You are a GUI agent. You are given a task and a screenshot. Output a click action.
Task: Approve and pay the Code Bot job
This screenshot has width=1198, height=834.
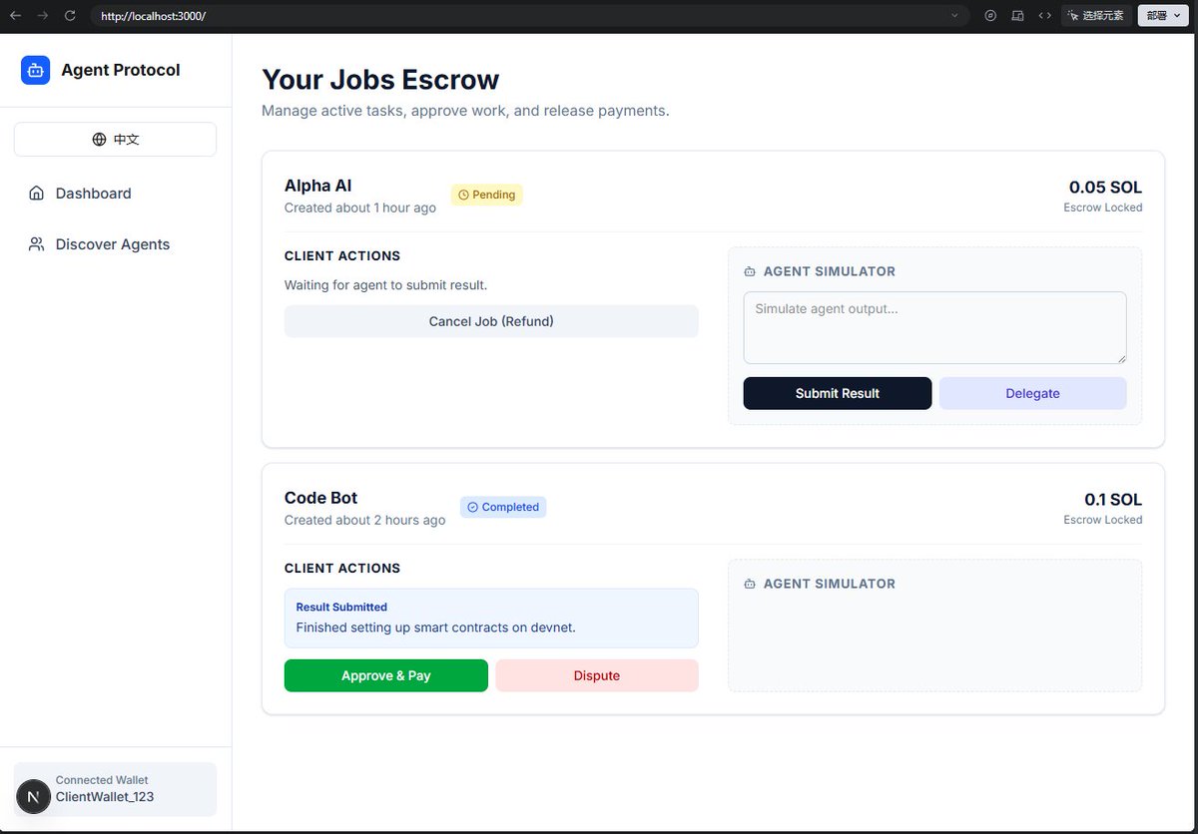tap(386, 675)
